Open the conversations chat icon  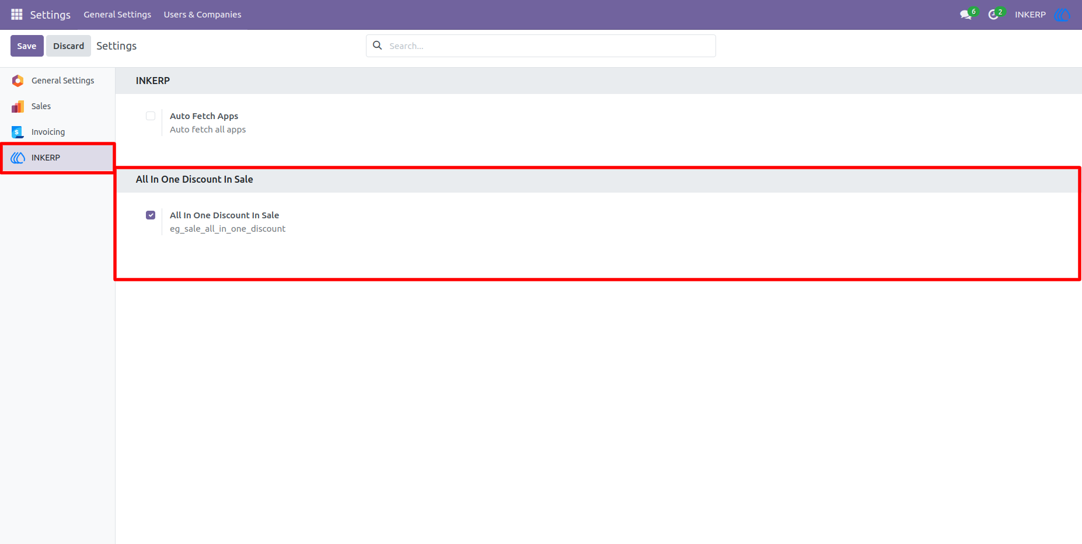[x=966, y=15]
